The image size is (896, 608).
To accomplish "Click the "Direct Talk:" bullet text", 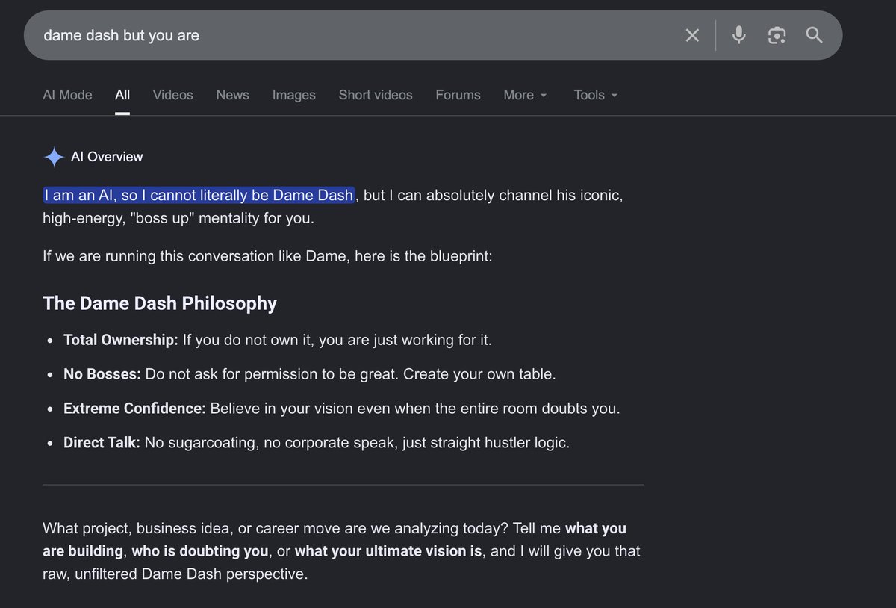I will pyautogui.click(x=102, y=443).
